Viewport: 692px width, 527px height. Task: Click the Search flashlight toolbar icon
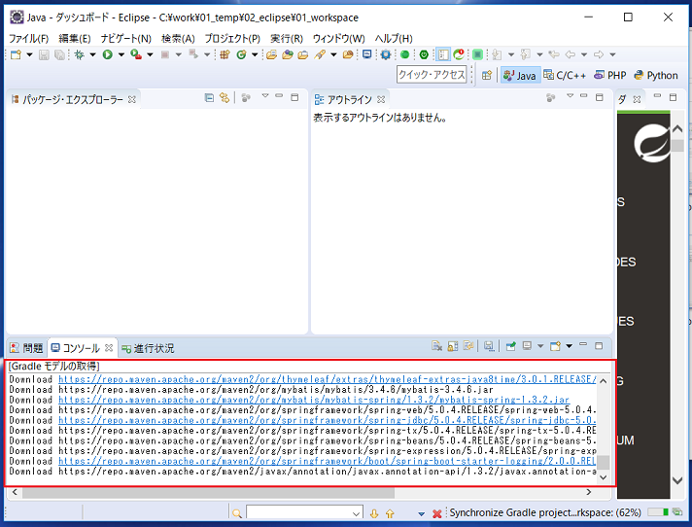(x=320, y=54)
